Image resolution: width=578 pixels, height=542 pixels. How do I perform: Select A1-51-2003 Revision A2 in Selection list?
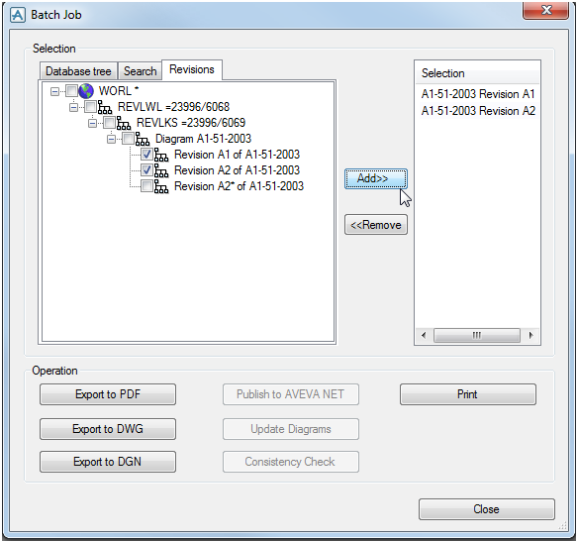(x=478, y=111)
